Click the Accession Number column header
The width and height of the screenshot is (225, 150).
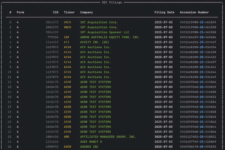[194, 12]
